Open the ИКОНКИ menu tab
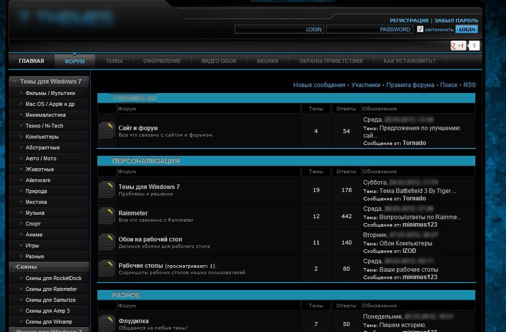 pyautogui.click(x=267, y=61)
